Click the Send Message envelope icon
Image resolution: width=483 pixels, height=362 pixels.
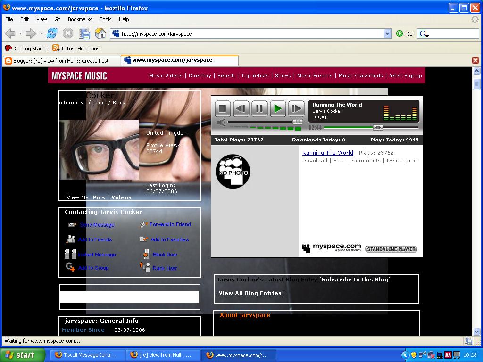(72, 225)
